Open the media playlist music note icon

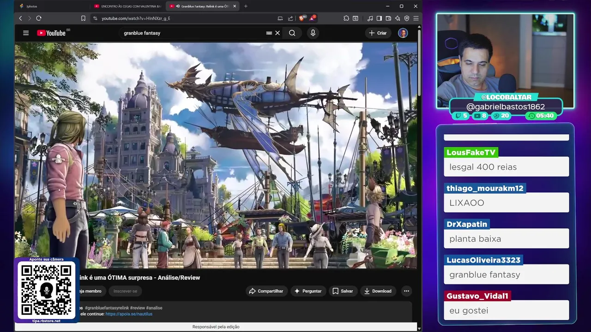370,18
